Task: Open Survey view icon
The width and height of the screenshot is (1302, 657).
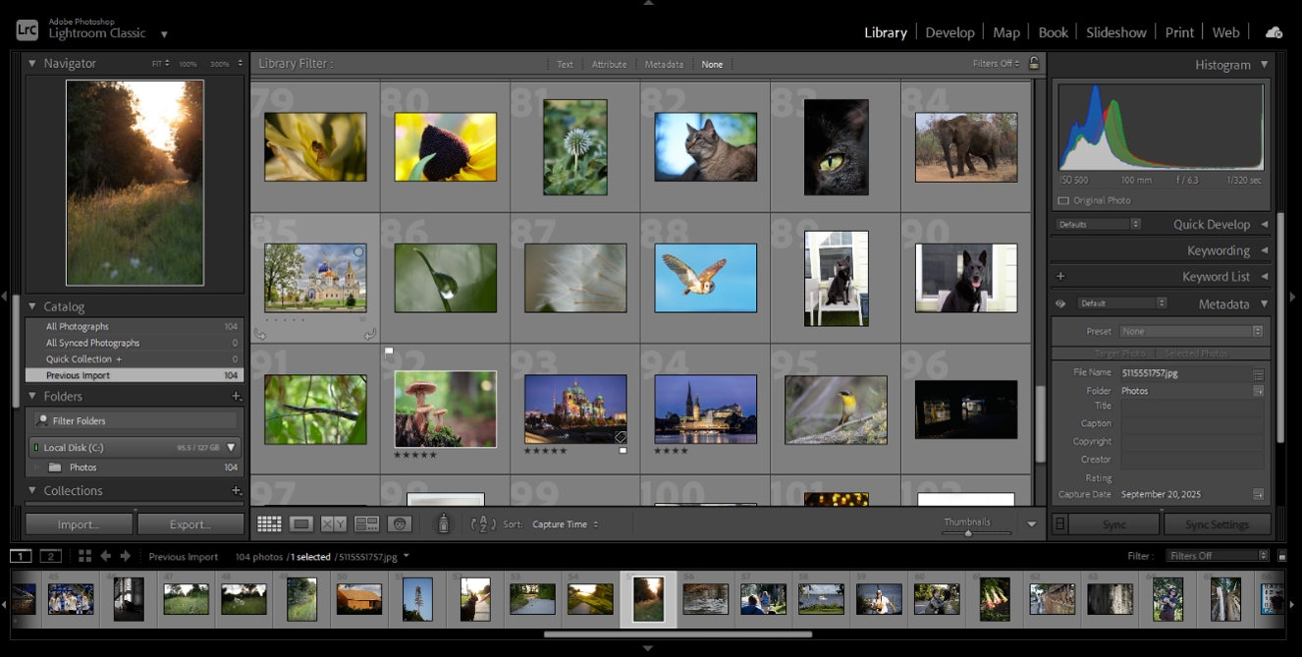Action: click(366, 524)
